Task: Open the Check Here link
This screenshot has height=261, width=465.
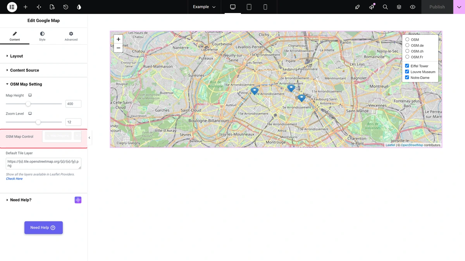Action: pyautogui.click(x=14, y=179)
